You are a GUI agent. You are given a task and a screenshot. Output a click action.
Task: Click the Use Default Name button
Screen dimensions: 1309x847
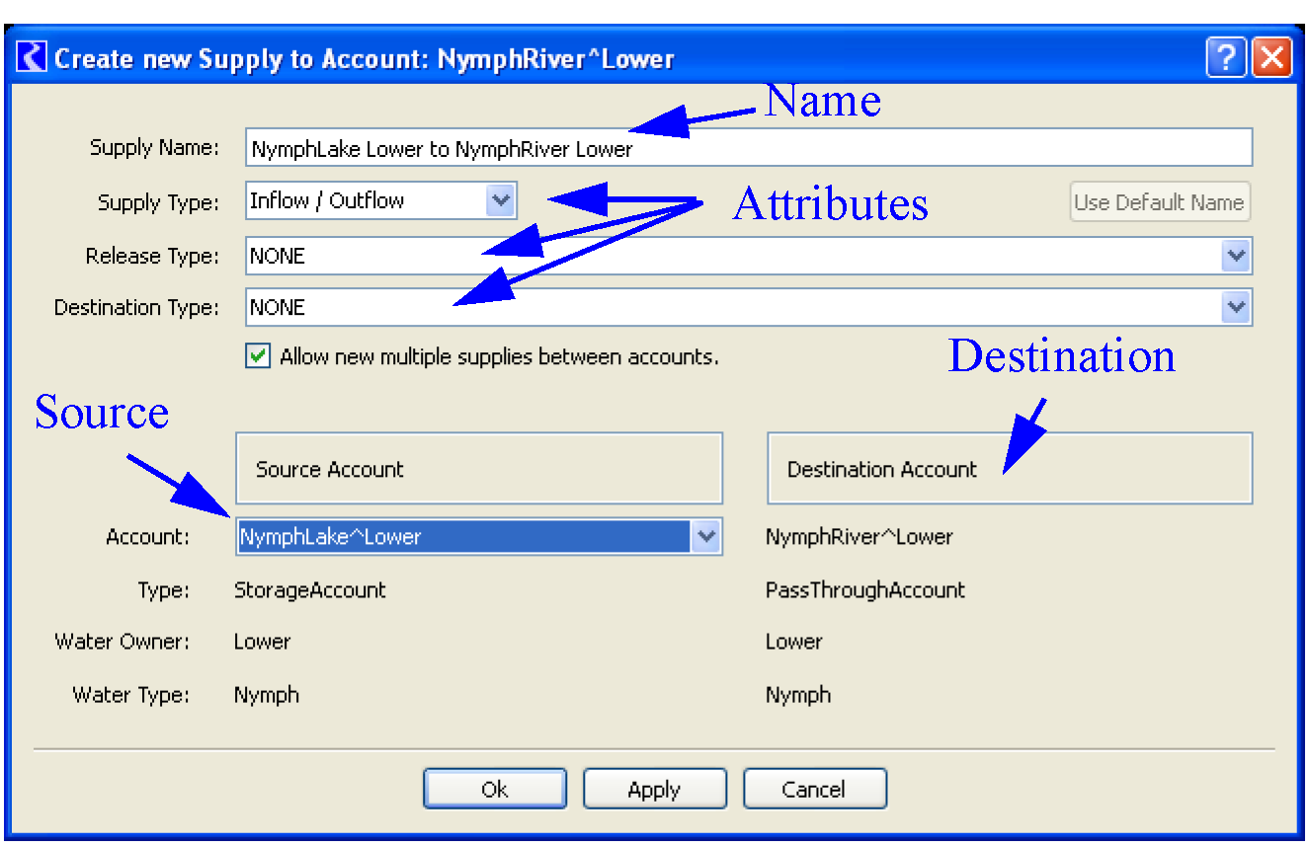pos(1159,202)
